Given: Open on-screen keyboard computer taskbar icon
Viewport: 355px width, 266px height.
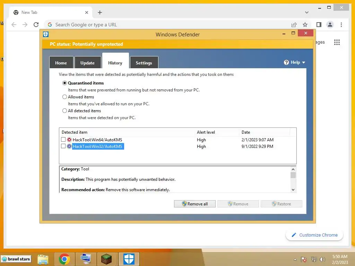Looking at the screenshot, I should (86, 259).
